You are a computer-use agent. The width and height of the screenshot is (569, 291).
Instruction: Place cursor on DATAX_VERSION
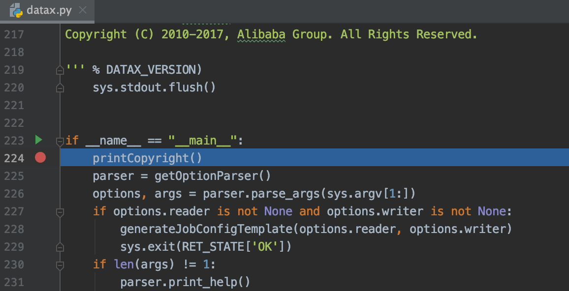(x=150, y=70)
